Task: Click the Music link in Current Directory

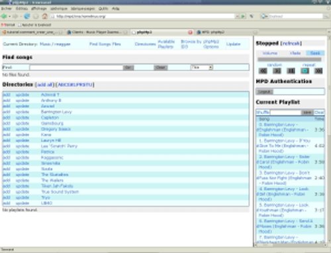Action: click(45, 44)
